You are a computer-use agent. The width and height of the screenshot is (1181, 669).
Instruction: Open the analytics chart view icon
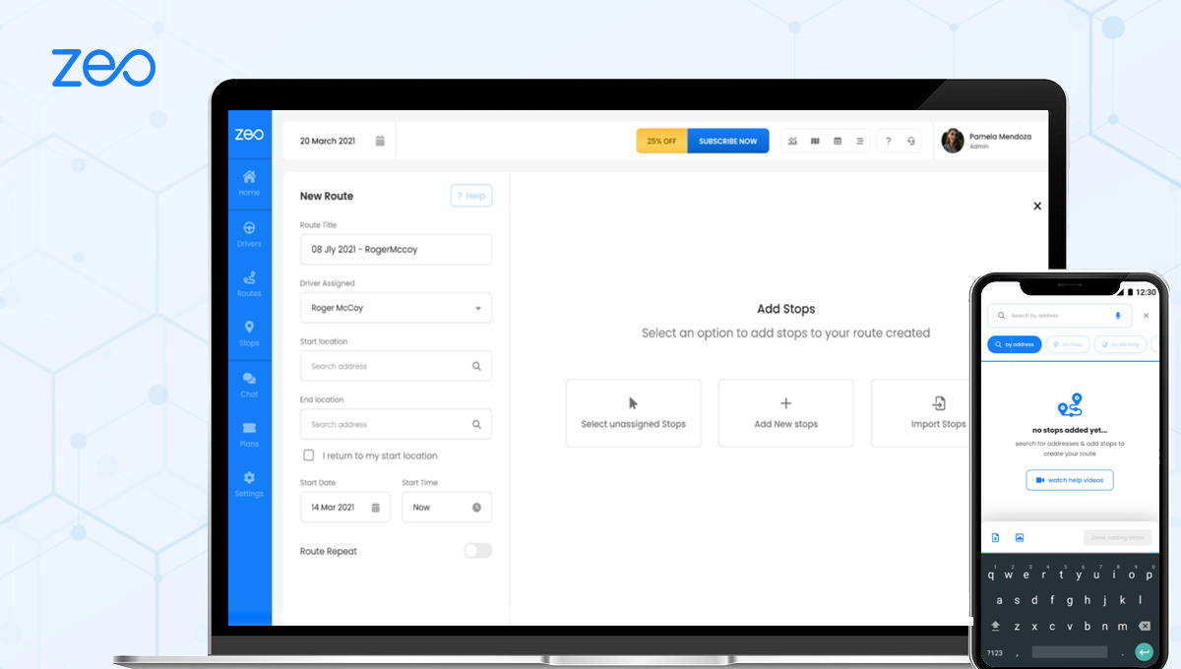(792, 141)
